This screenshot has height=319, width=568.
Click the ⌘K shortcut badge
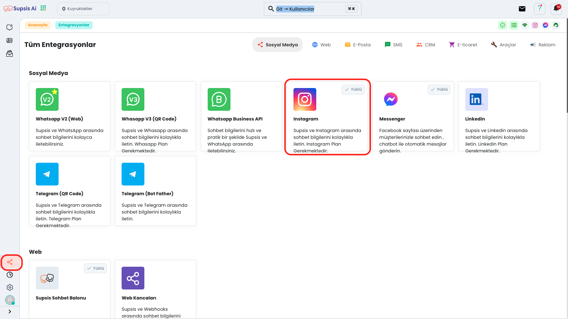point(351,9)
